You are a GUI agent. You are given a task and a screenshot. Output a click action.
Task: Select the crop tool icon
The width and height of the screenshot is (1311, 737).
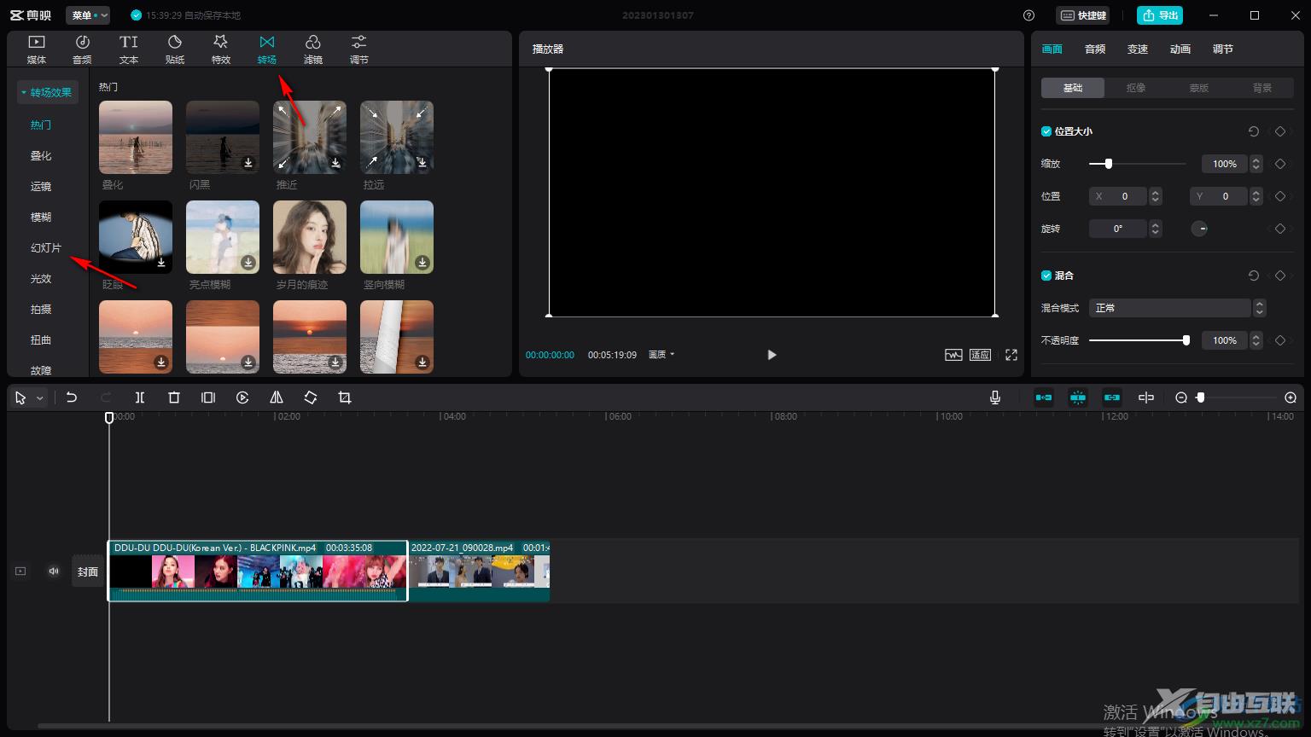[345, 398]
